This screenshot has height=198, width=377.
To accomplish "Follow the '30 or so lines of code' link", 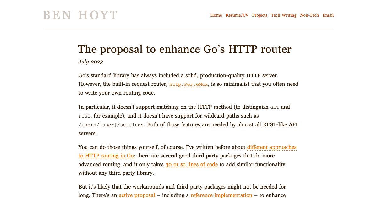I will (191, 164).
